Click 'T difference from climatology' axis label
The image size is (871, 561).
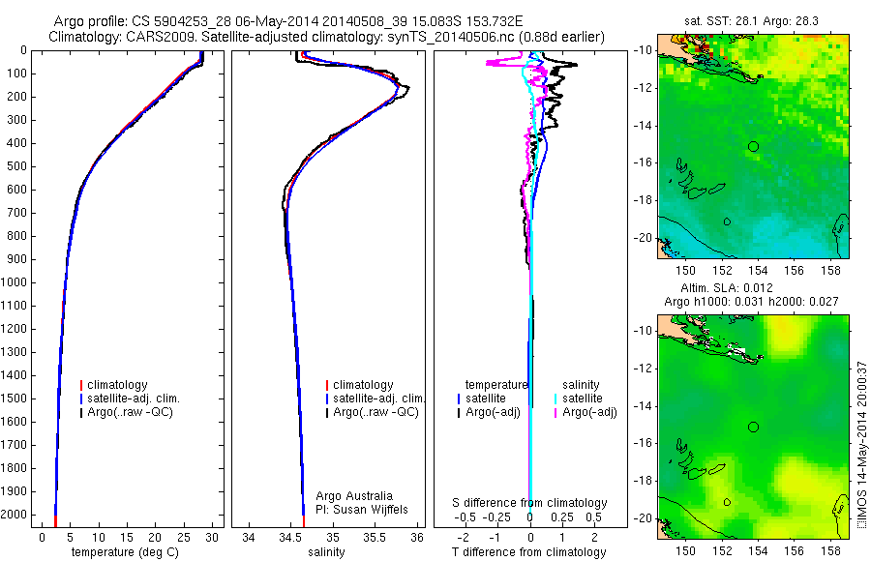[528, 552]
